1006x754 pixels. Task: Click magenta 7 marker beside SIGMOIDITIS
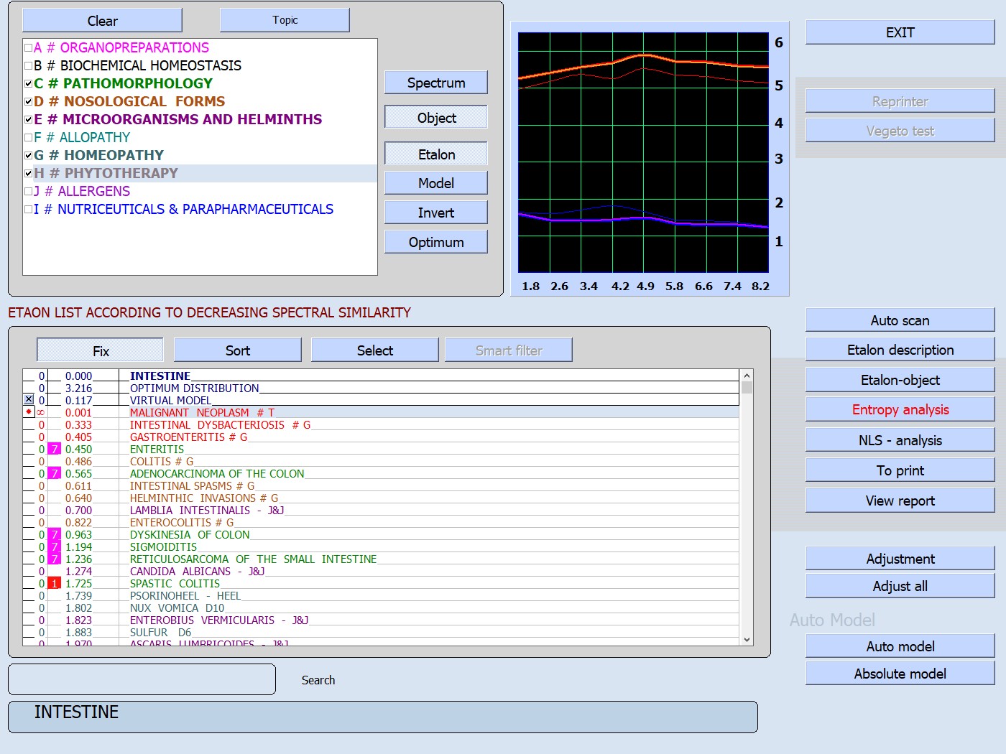click(x=54, y=546)
